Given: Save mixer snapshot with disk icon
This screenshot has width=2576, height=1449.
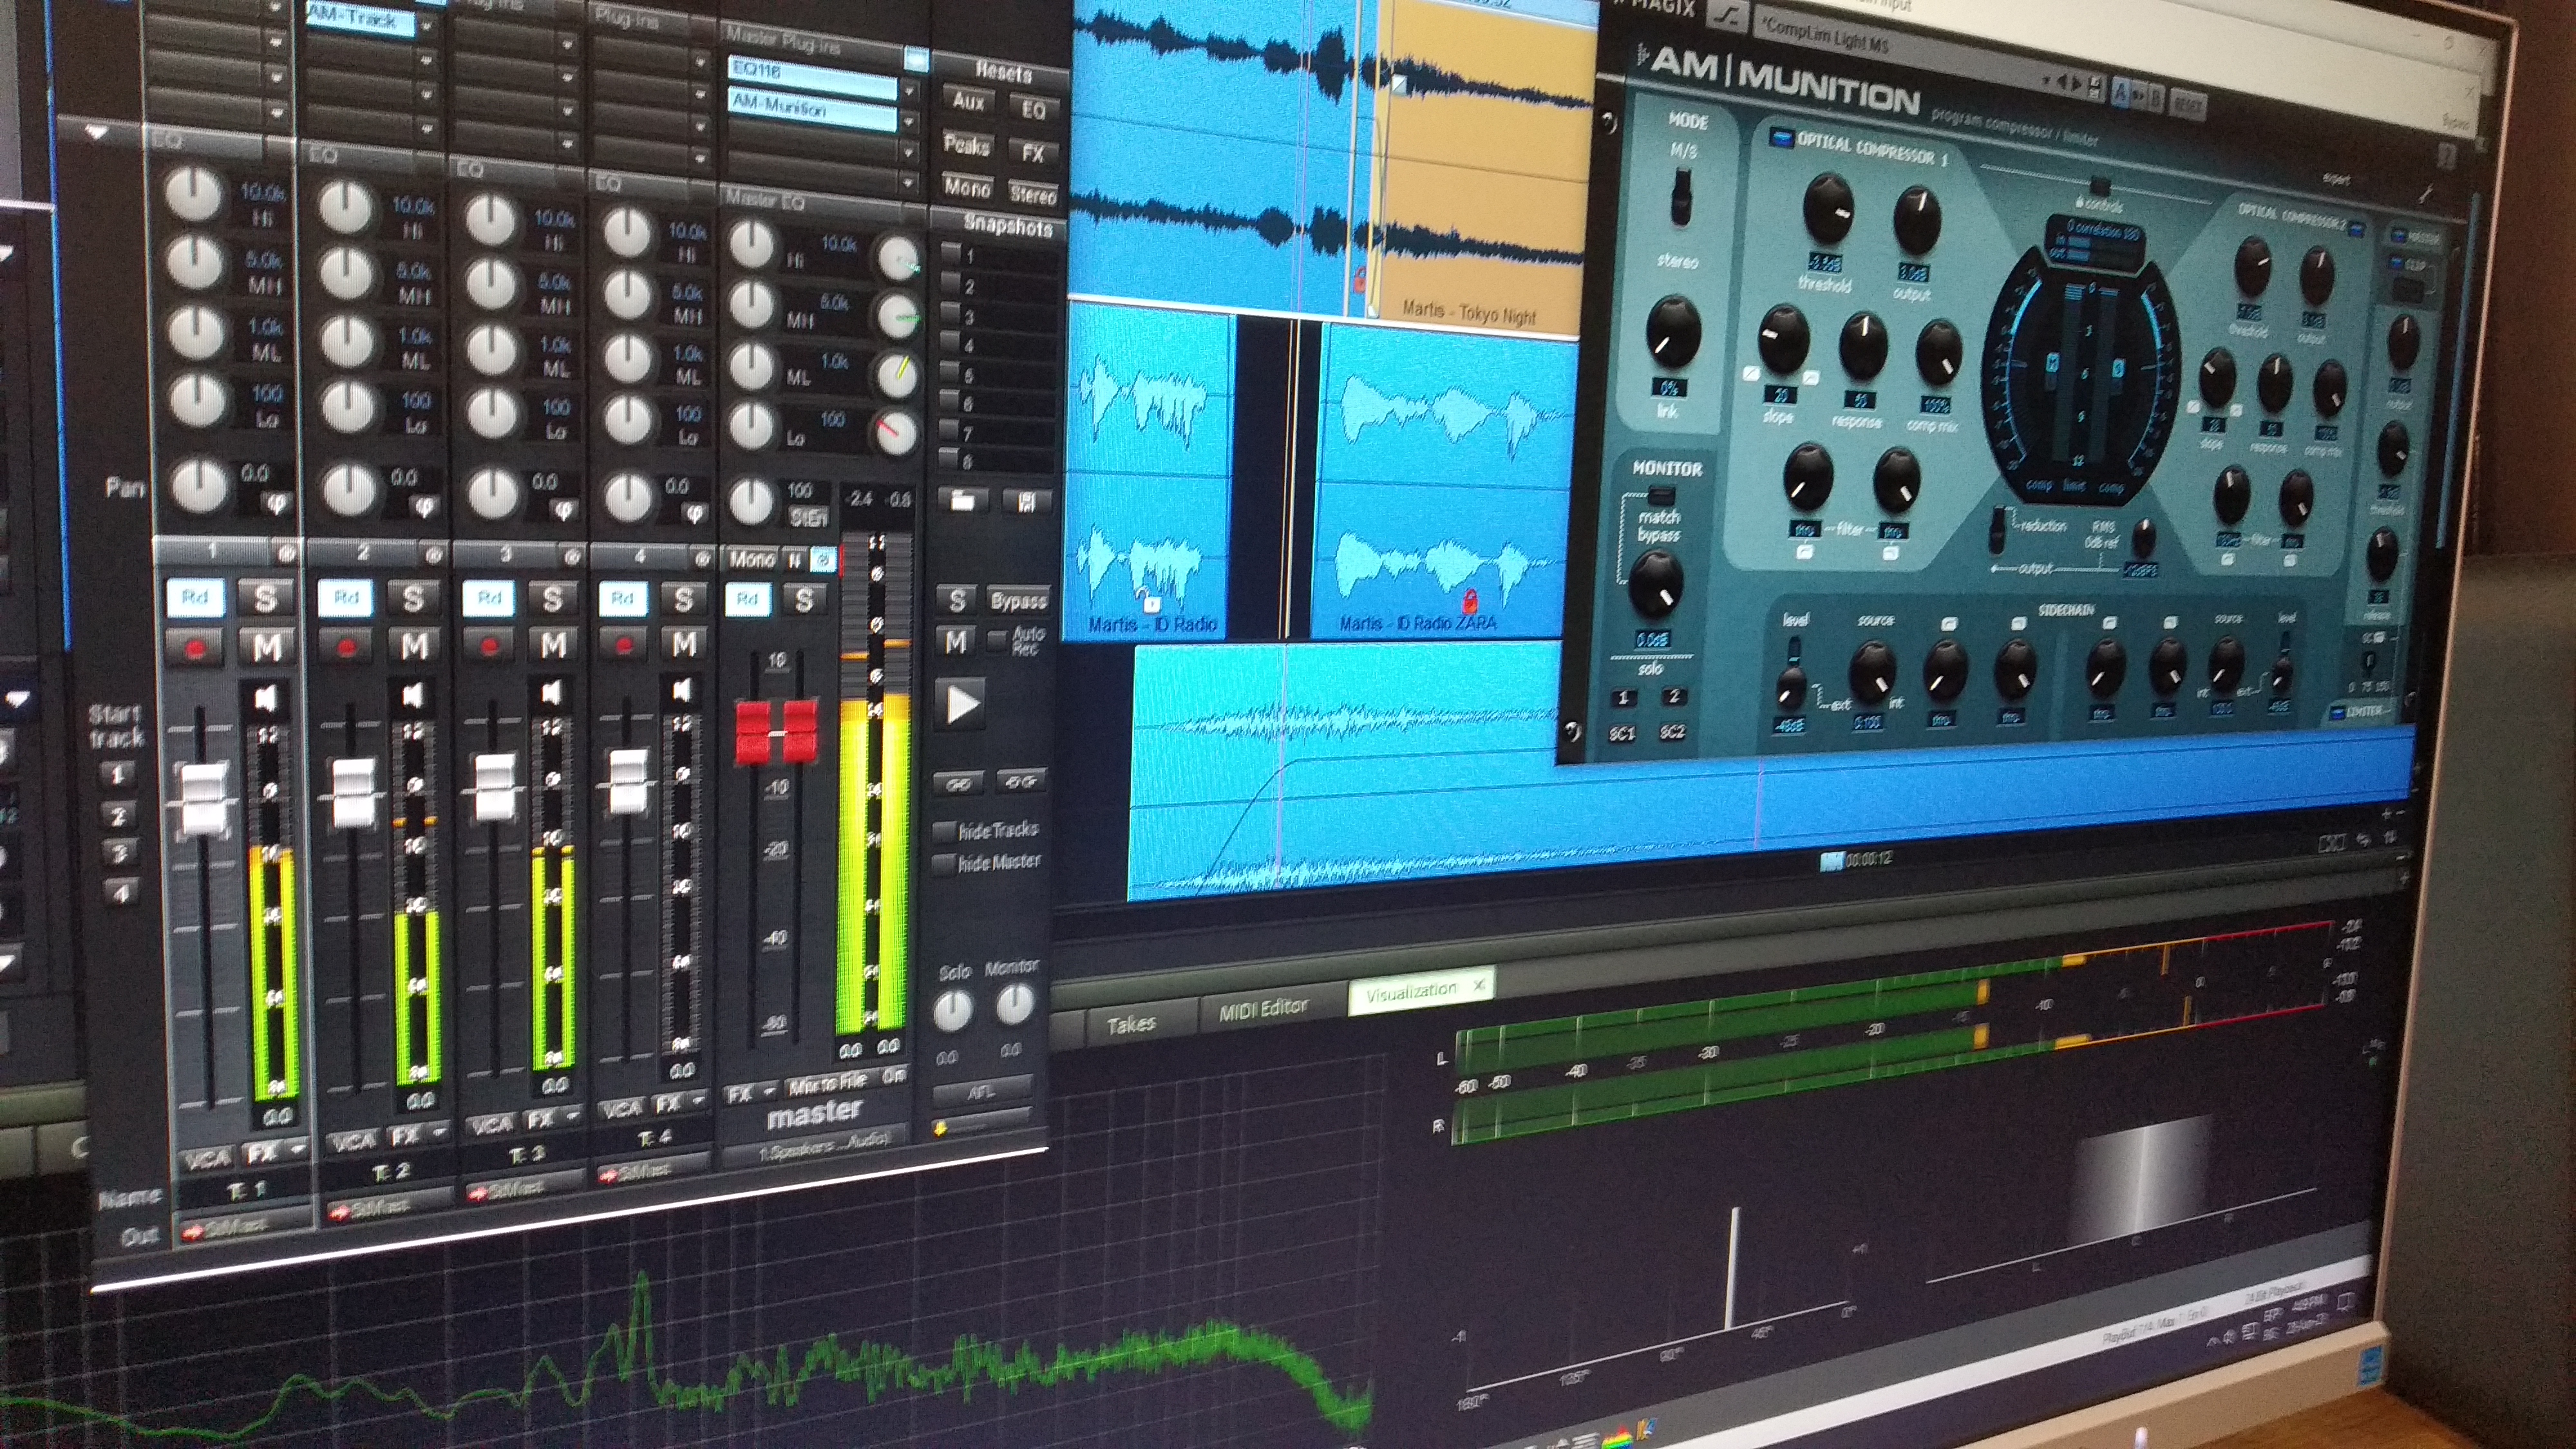Looking at the screenshot, I should (1026, 502).
